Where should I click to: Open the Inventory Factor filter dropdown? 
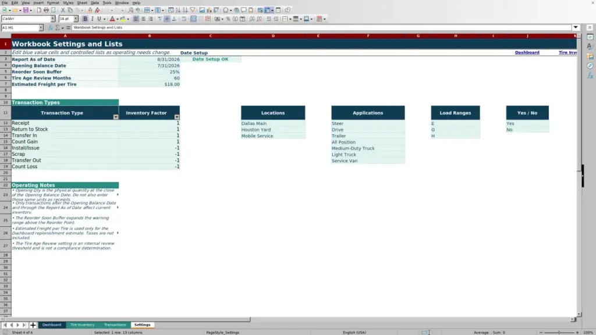click(177, 117)
